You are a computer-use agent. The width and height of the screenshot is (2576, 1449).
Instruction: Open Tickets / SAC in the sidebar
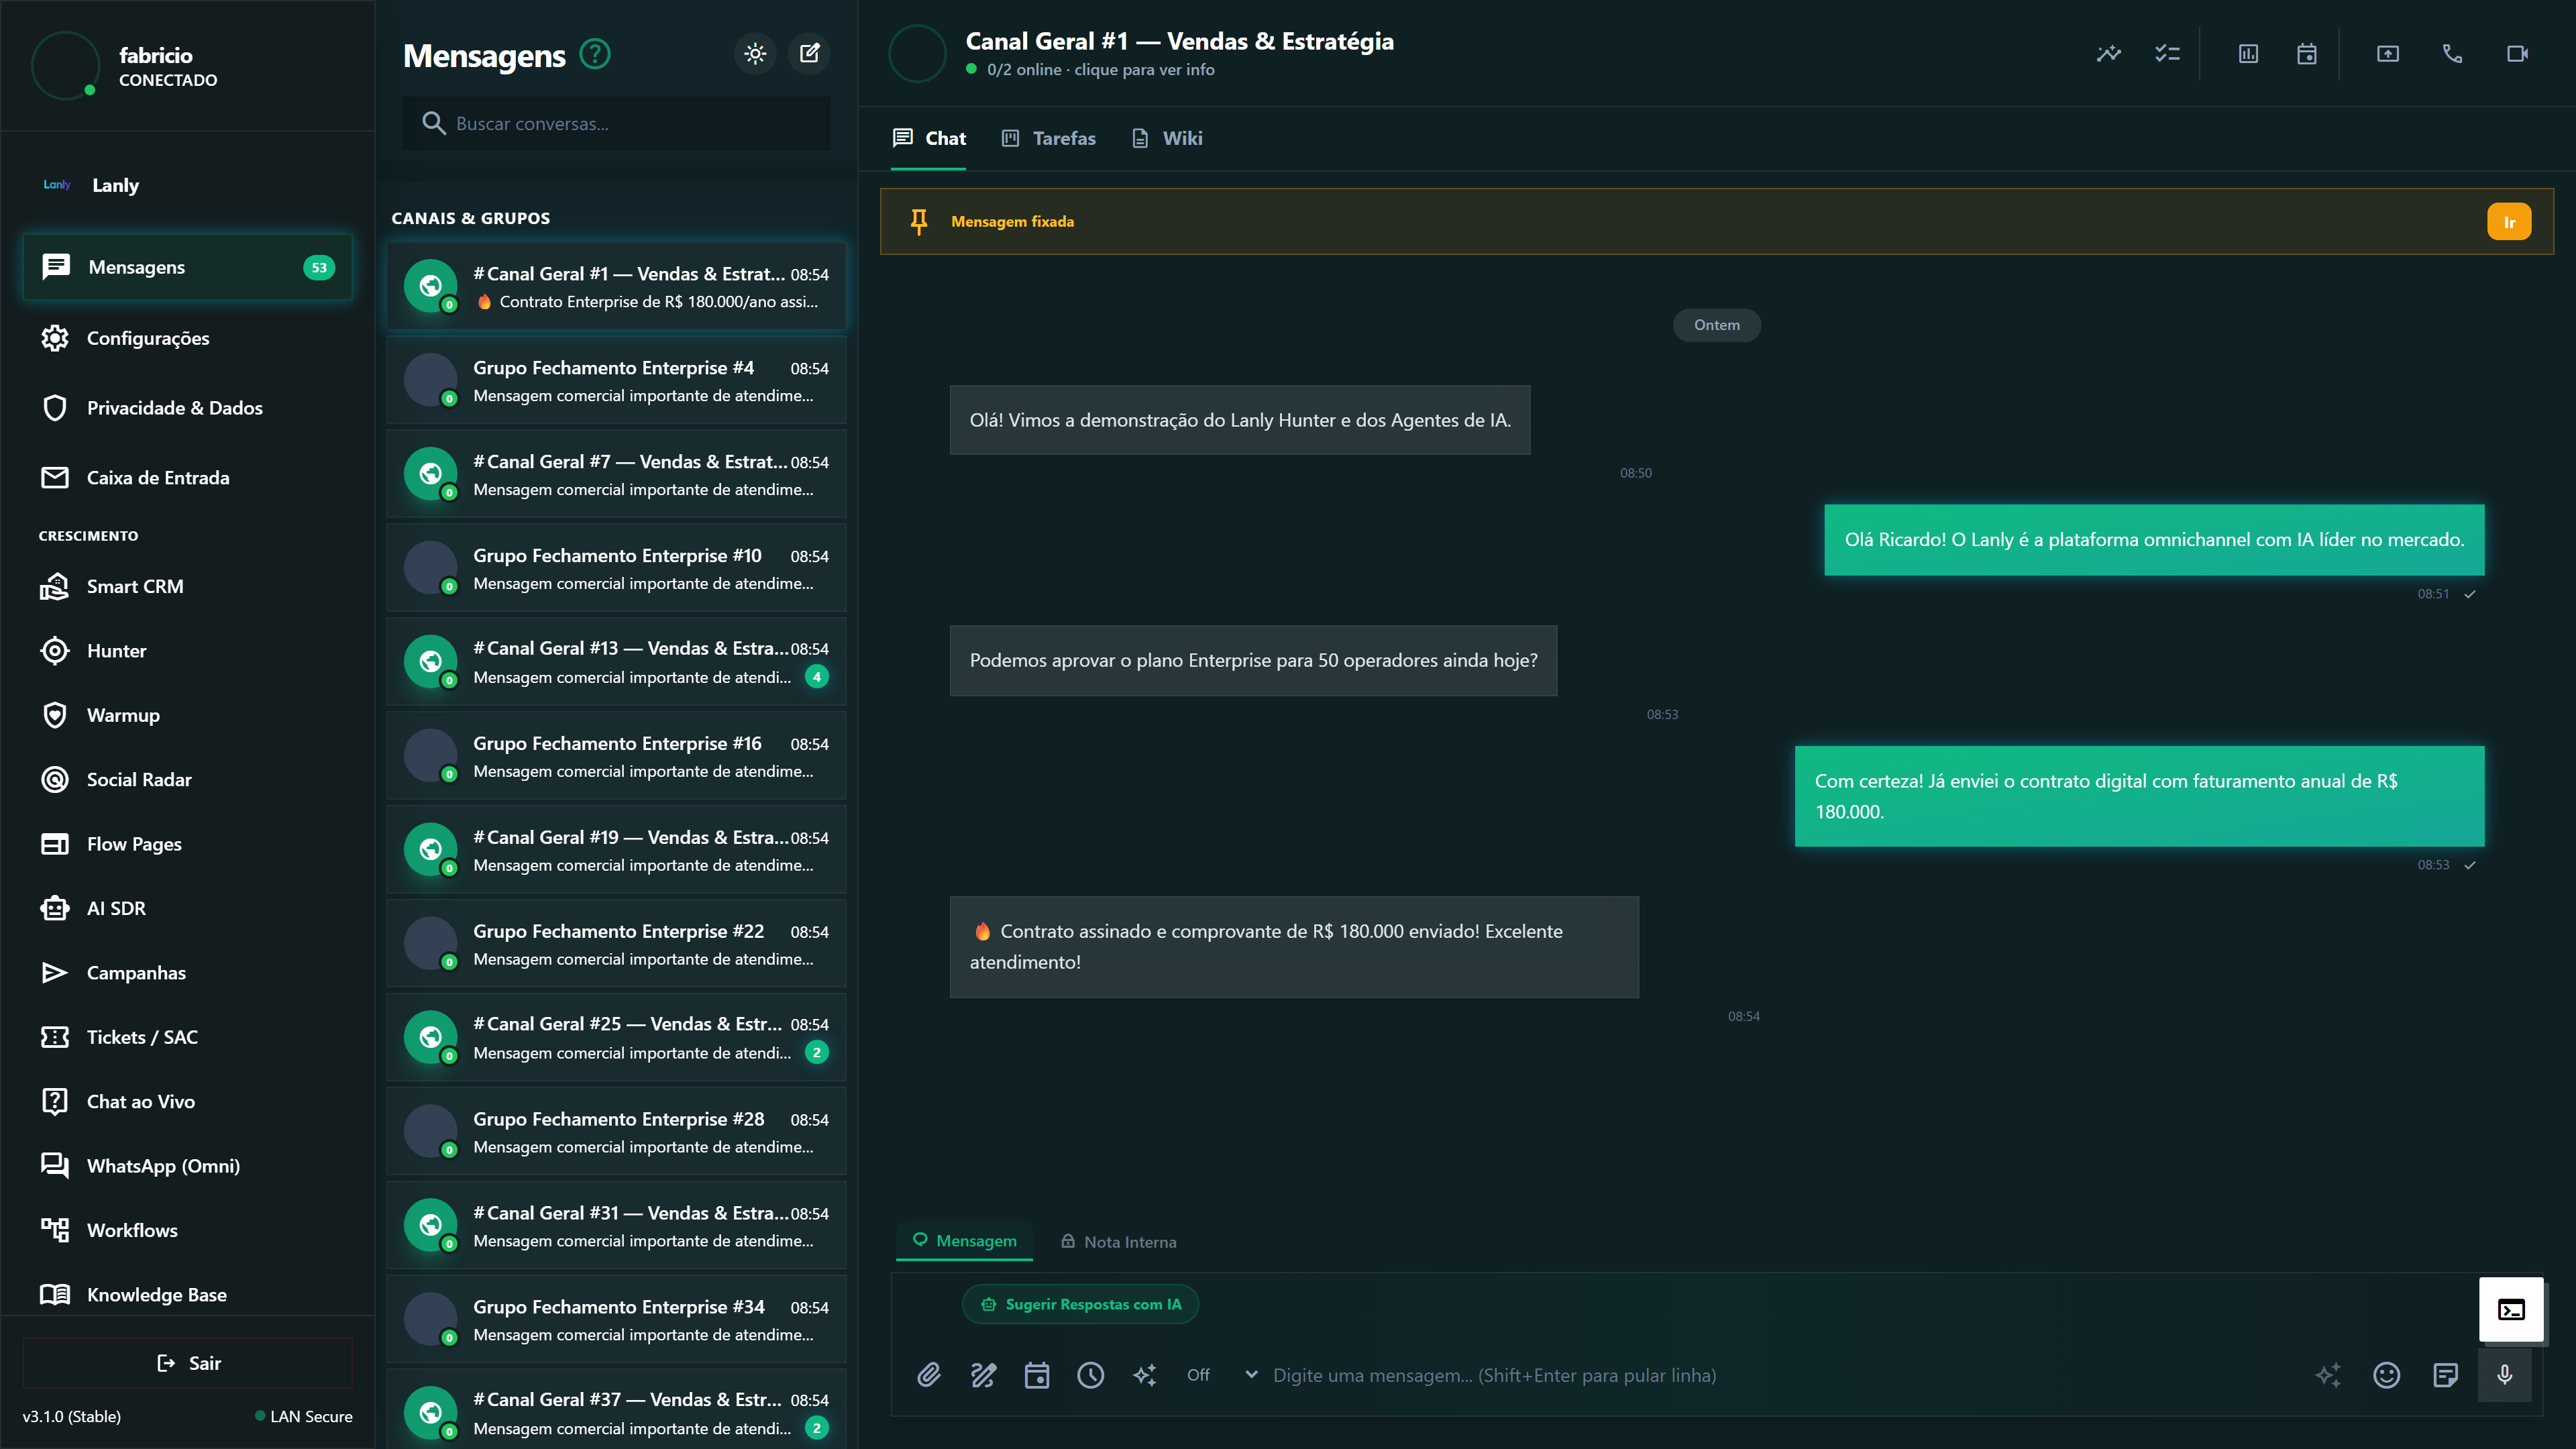[188, 1037]
